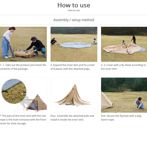Open the peg securing photo

coord(124,95)
